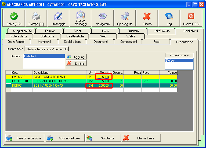Screen dimensions: 206x148
Task: Print using the Stampa (F9) icon
Action: pos(36,18)
